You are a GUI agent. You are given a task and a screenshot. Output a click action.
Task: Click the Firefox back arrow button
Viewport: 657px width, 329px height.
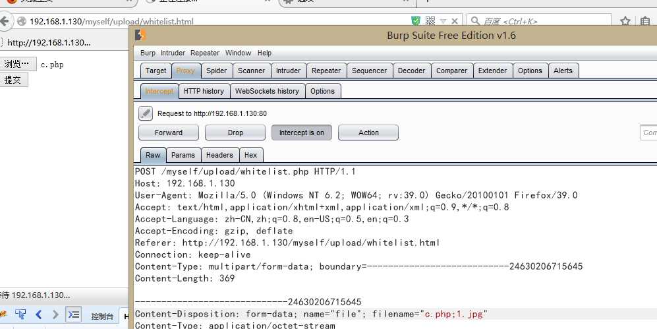pyautogui.click(x=4, y=21)
